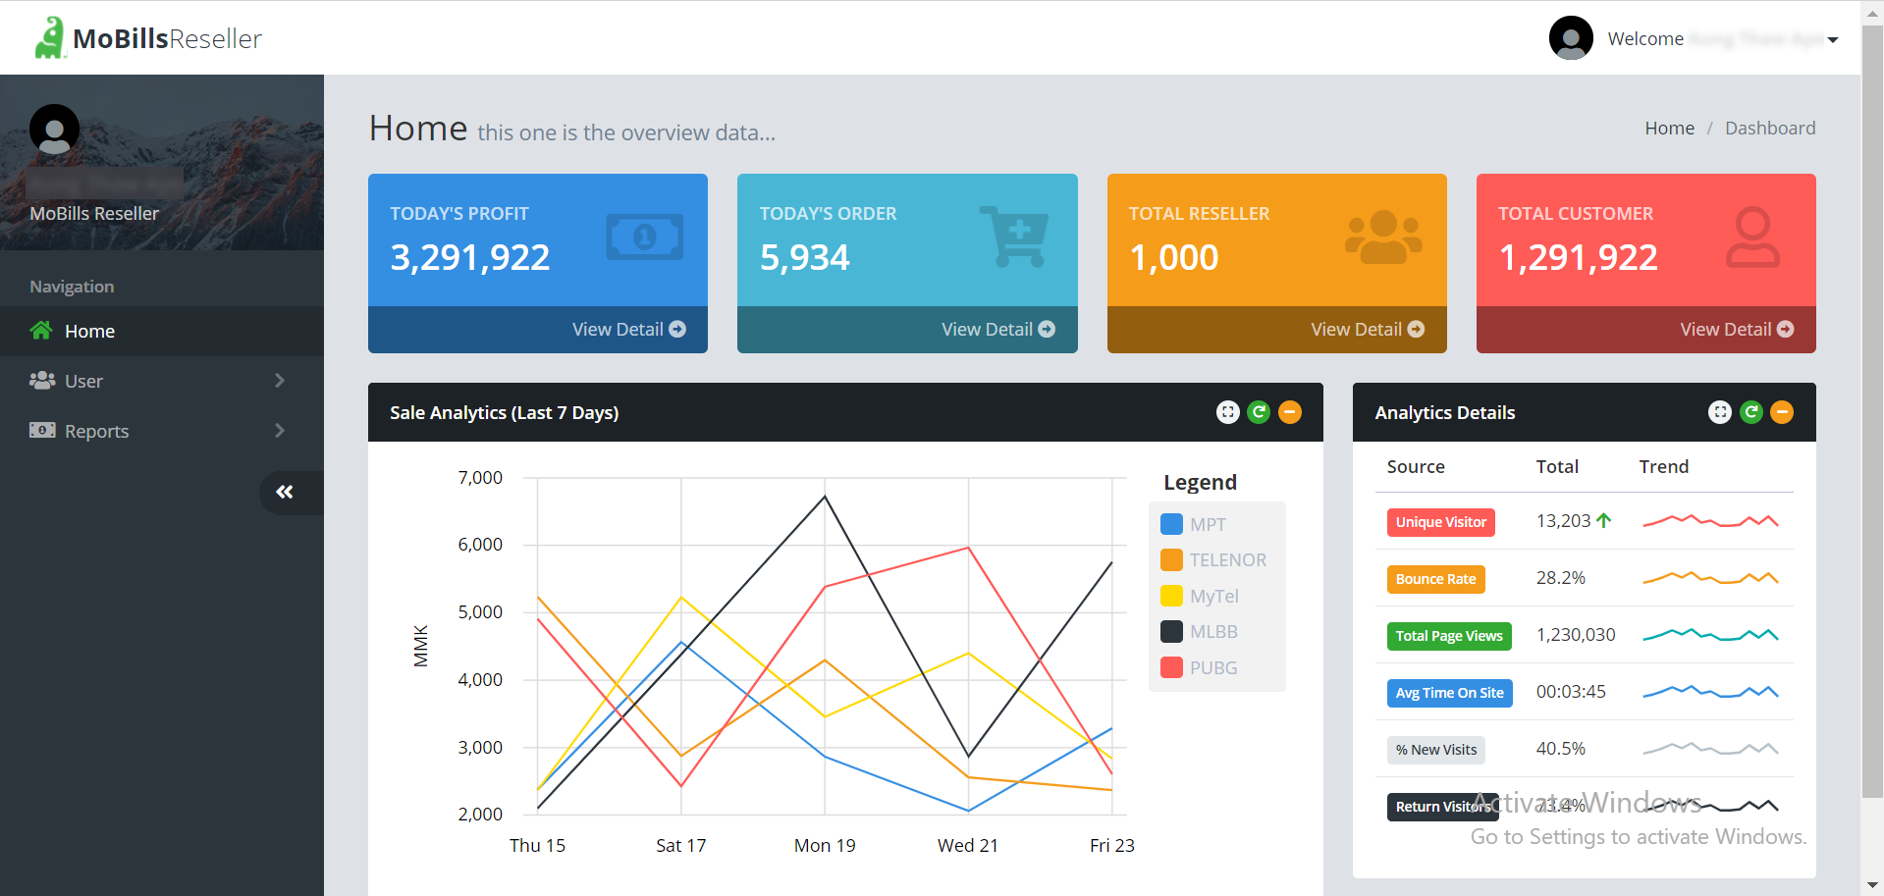Screen dimensions: 1884x896
Task: Refresh the Analytics Details panel
Action: 1750,412
